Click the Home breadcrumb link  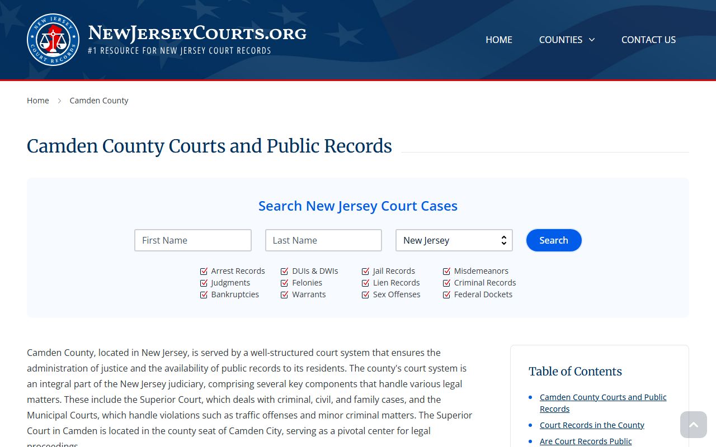coord(38,101)
